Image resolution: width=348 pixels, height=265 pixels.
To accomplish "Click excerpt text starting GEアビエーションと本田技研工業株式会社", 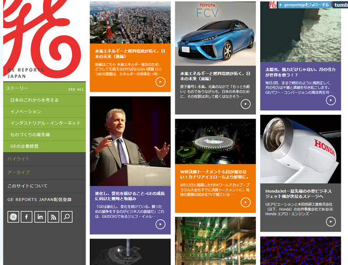I will (x=299, y=209).
